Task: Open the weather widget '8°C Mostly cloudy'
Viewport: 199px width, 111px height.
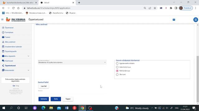Action: (x=137, y=108)
